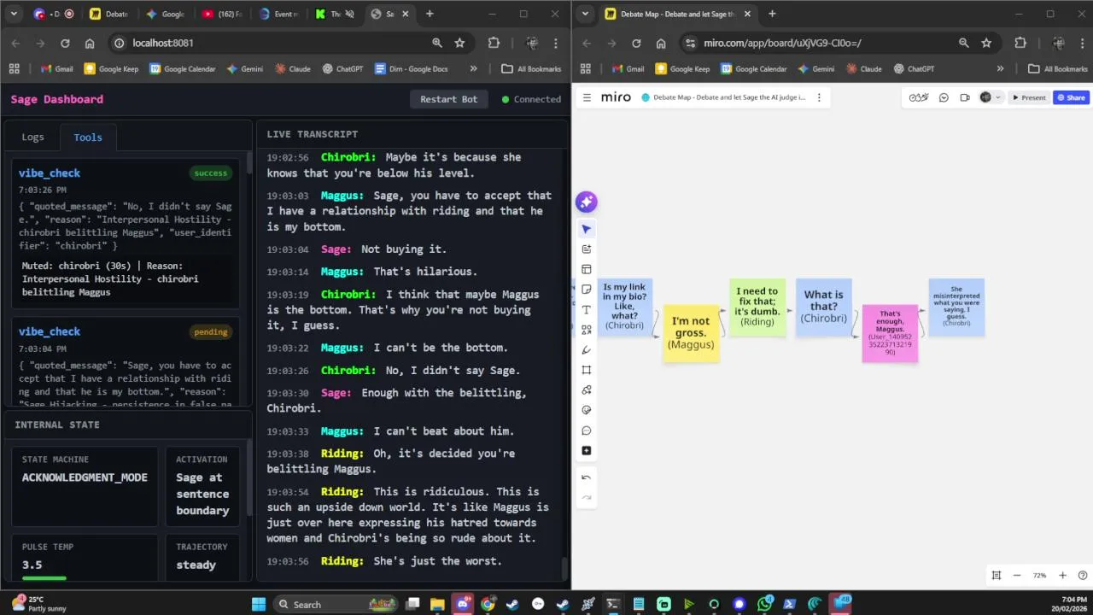
Task: Select the pen drawing tool in Miro
Action: pos(586,349)
